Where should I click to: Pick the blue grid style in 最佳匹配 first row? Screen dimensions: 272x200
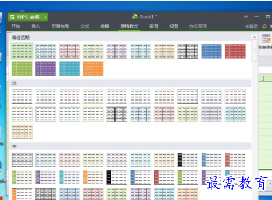click(46, 51)
